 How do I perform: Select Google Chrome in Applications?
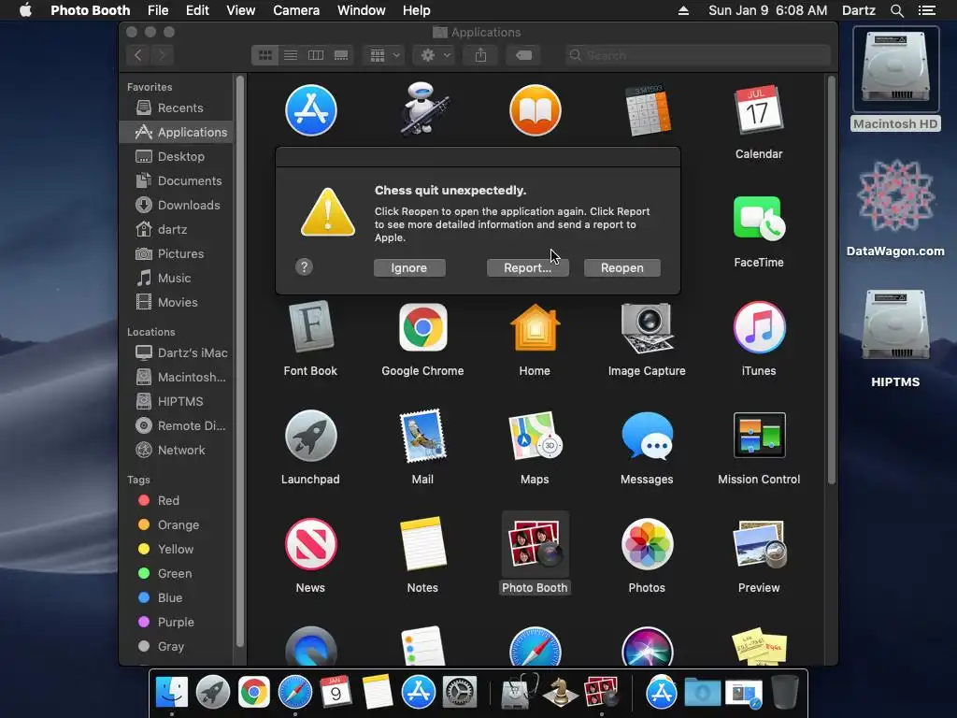(423, 327)
